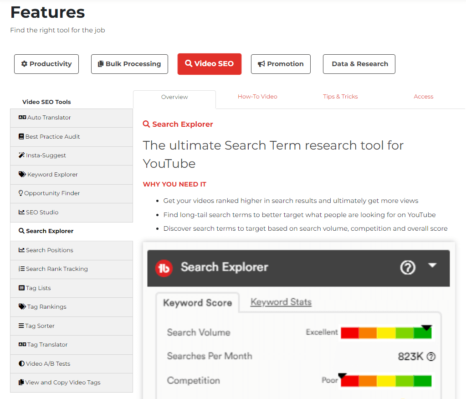Click the Search Explorer sidebar magnifier icon
466x399 pixels.
pyautogui.click(x=21, y=231)
